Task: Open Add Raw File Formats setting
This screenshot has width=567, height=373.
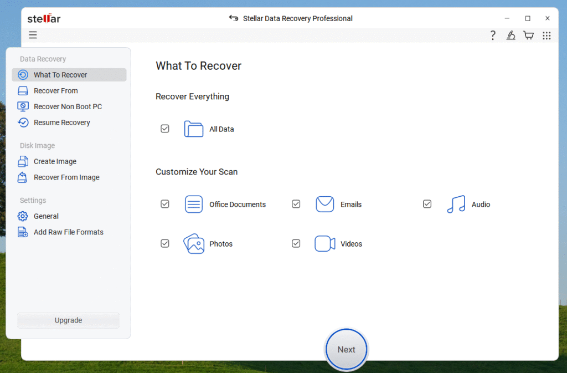Action: click(68, 232)
